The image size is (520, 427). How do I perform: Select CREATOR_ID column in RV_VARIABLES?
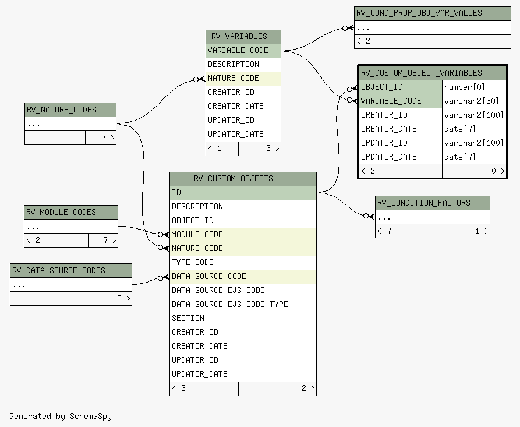point(243,93)
